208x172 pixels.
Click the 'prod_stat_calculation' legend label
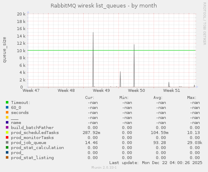click(37, 148)
